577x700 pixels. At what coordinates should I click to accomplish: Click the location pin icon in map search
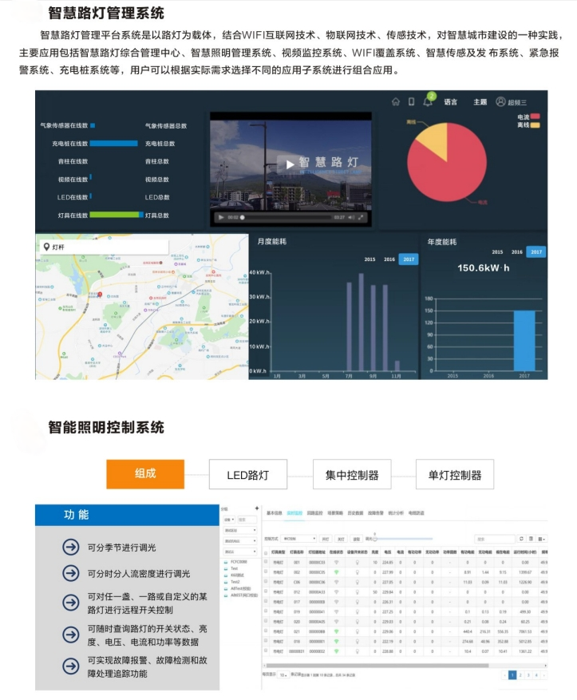point(46,247)
